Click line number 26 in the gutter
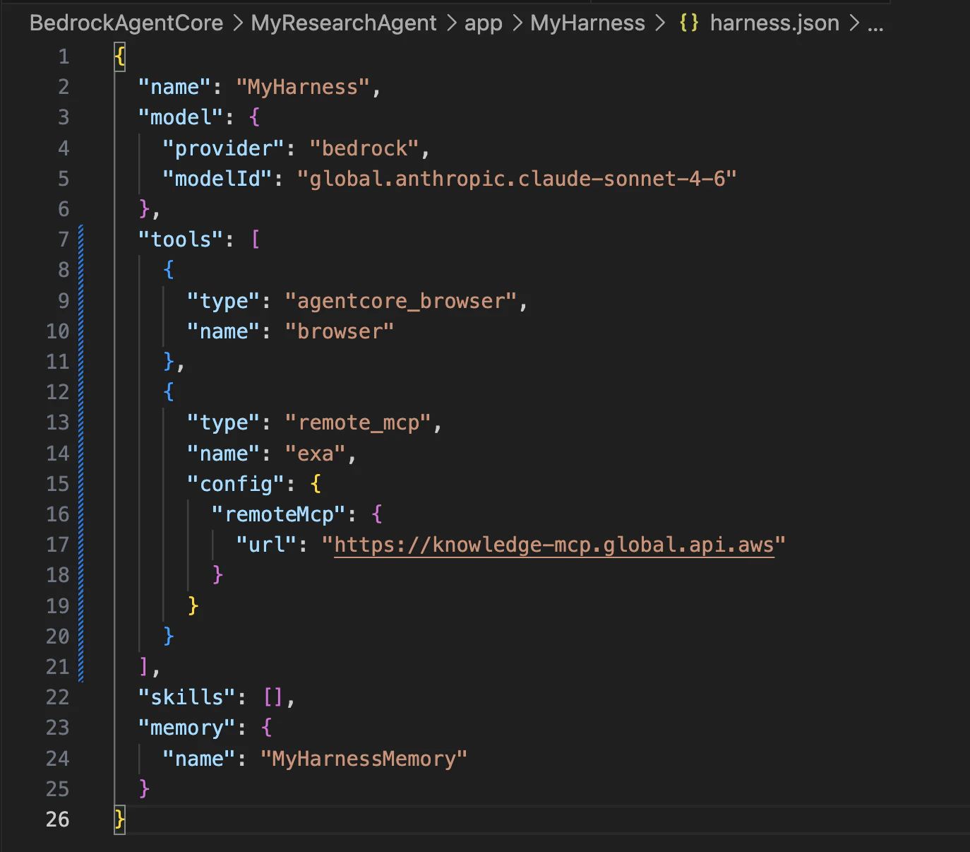Image resolution: width=970 pixels, height=852 pixels. click(58, 820)
